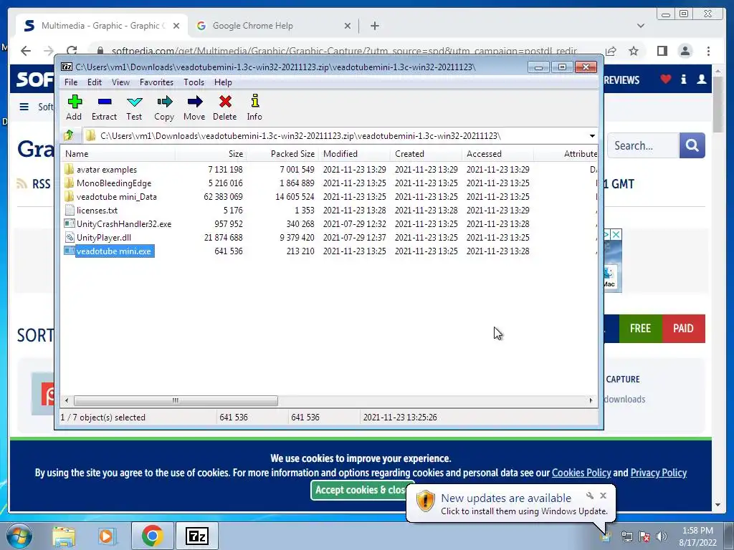Click the Add button in 7-Zip toolbar
Screen dimensions: 734x550
coord(74,107)
